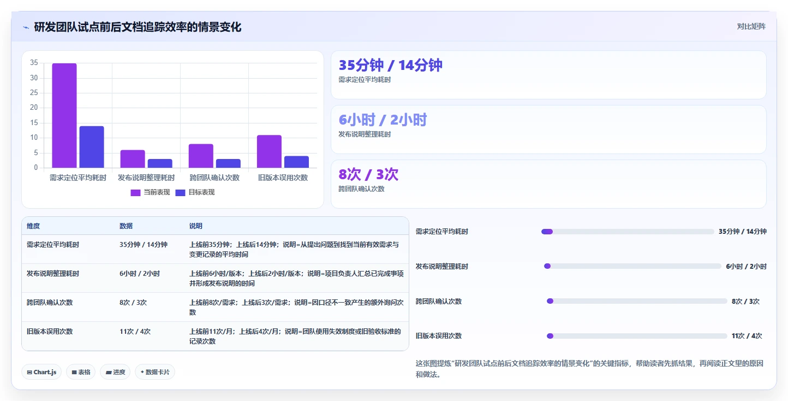Click the 数据卡片 tag chip
Screen dimensions: 788x401
[x=155, y=372]
